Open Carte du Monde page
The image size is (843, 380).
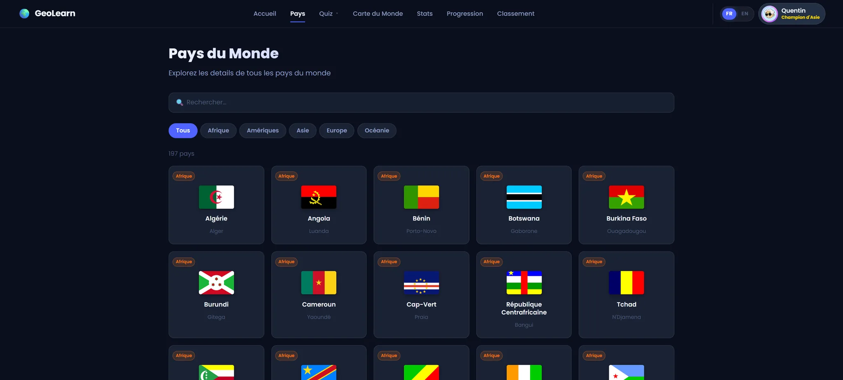378,14
